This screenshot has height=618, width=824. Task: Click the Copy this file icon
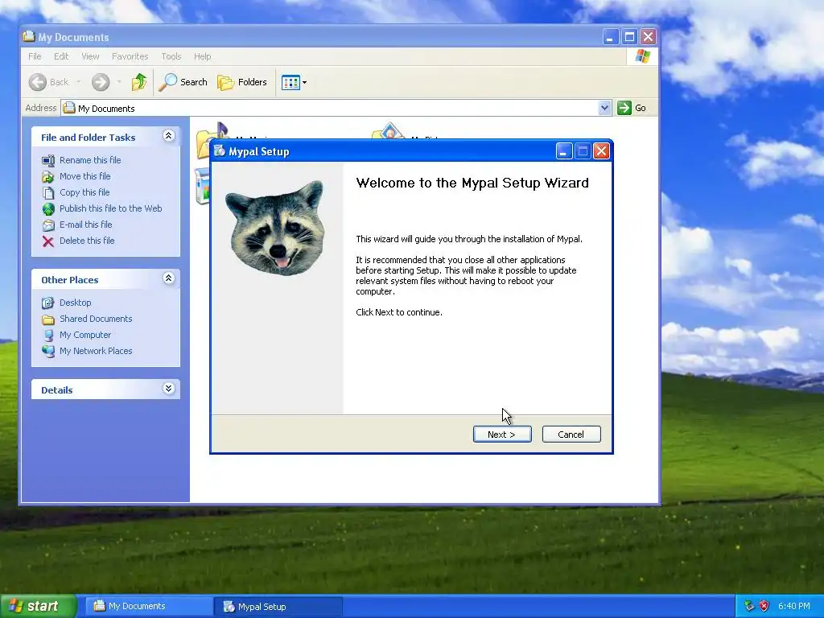tap(47, 193)
